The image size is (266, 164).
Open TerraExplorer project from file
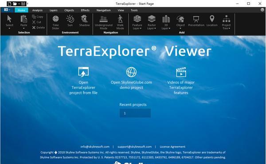(83, 80)
